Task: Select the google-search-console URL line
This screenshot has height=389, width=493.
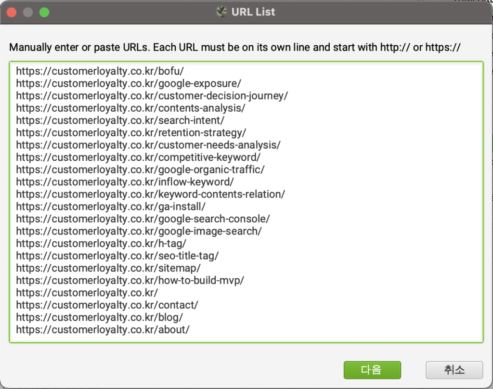Action: click(143, 219)
